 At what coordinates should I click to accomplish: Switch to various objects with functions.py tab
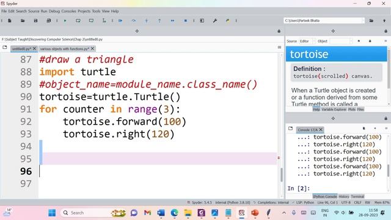pos(65,49)
